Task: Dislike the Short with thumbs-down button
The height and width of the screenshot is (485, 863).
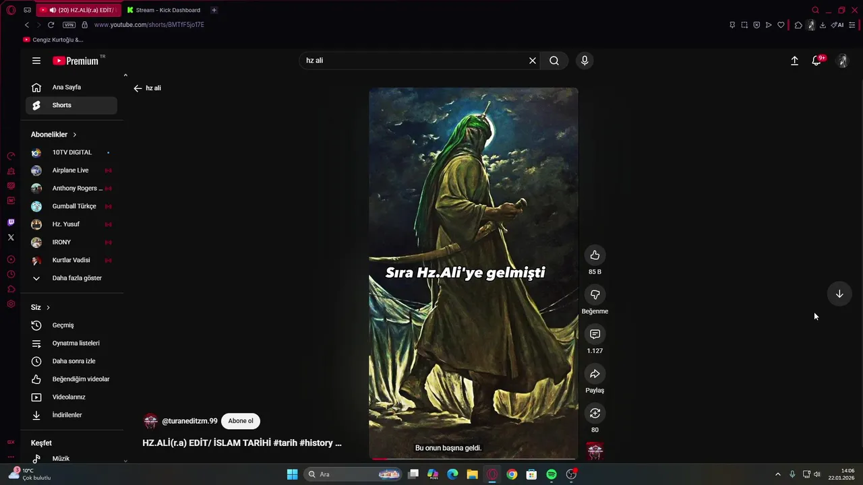Action: point(595,294)
